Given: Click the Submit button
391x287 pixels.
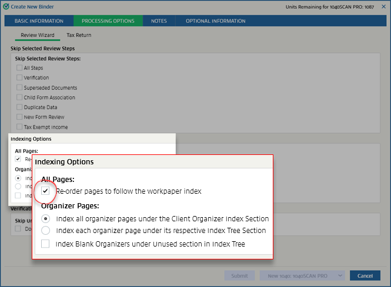Looking at the screenshot, I should [239, 276].
